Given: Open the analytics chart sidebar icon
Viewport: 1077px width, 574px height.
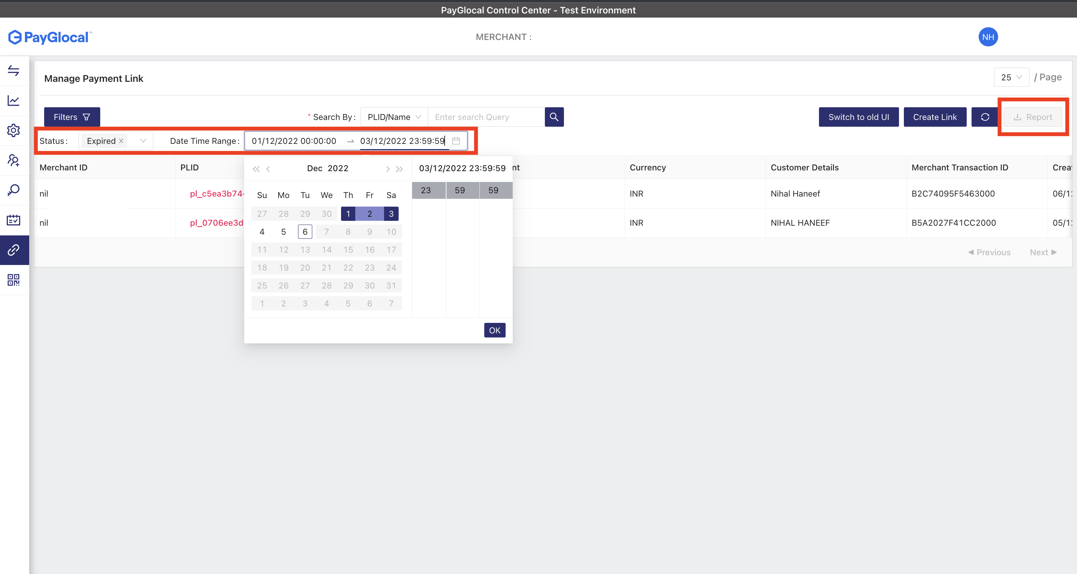Looking at the screenshot, I should [13, 101].
